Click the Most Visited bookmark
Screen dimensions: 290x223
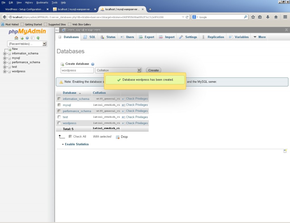[x=10, y=24]
